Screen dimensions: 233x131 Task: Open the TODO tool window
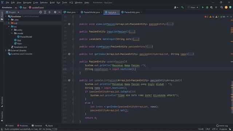(9, 126)
